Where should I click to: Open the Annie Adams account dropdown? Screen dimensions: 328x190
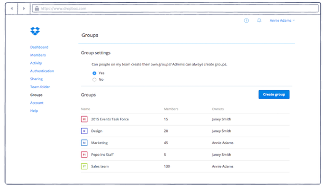282,21
